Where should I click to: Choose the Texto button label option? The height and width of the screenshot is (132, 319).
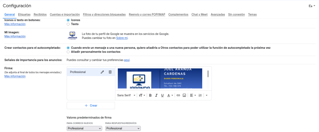68,24
